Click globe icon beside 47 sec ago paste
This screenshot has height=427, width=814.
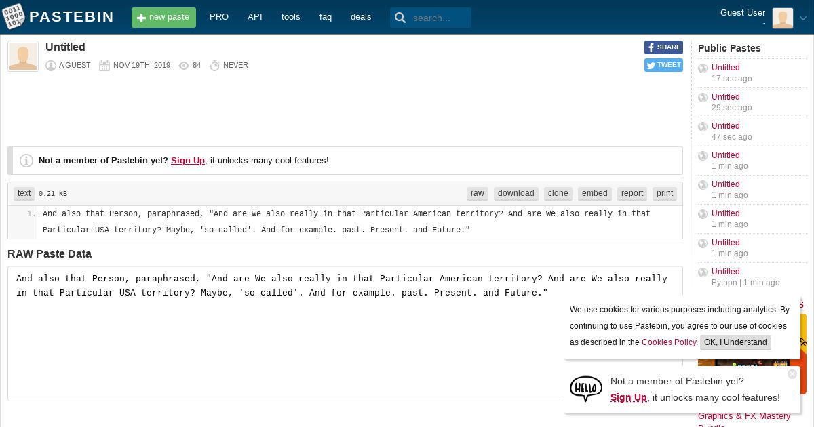click(x=703, y=127)
